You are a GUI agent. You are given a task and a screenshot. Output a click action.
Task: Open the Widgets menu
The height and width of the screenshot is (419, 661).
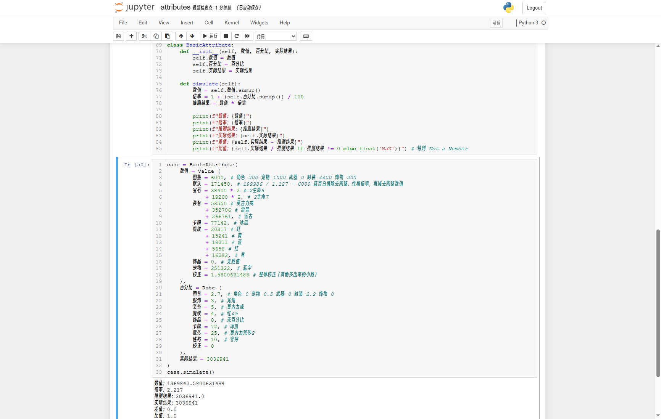click(259, 23)
